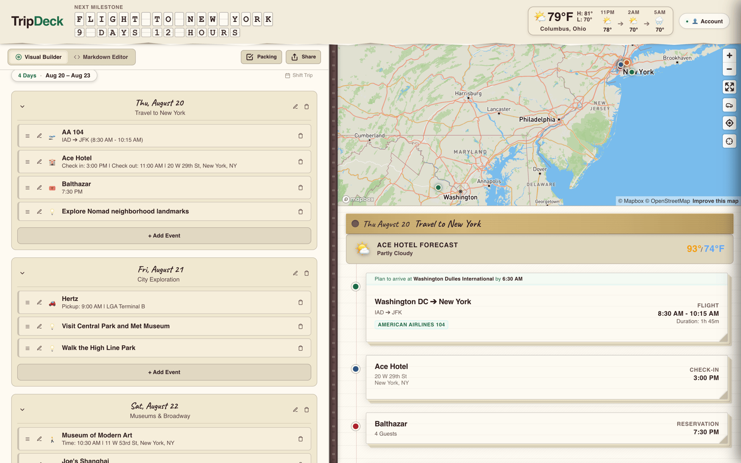Edit the Balthazar reservation event
This screenshot has height=463, width=741.
point(39,188)
